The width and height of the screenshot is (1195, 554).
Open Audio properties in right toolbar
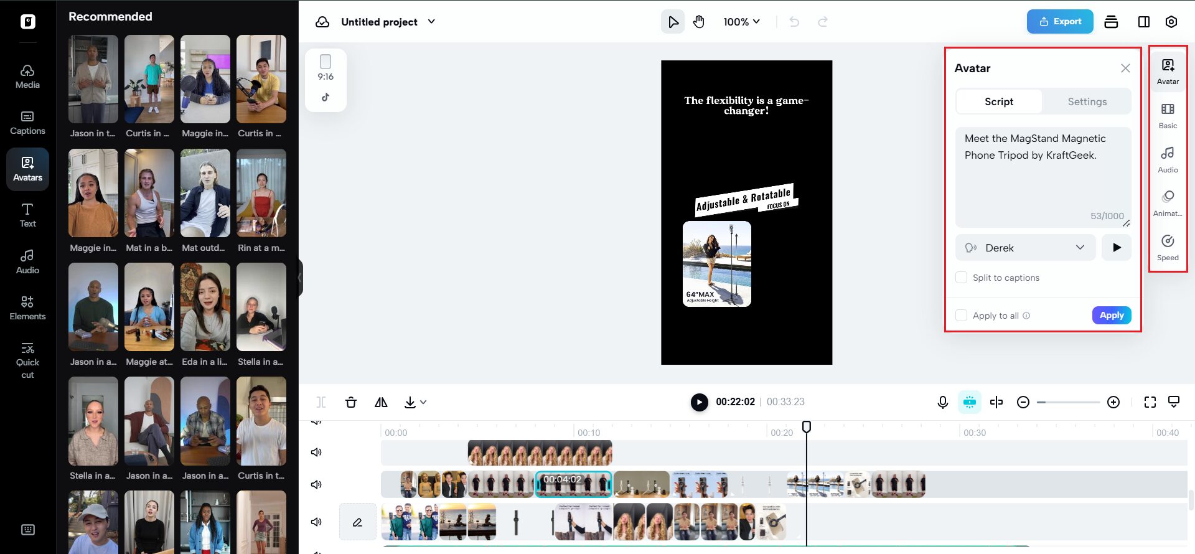pos(1168,160)
